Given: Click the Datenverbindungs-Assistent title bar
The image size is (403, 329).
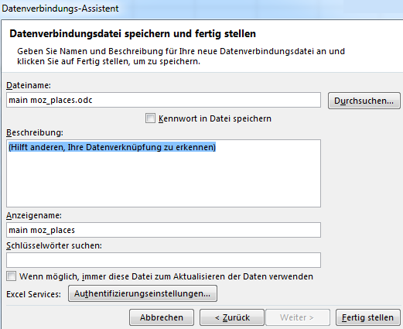Looking at the screenshot, I should [x=201, y=9].
